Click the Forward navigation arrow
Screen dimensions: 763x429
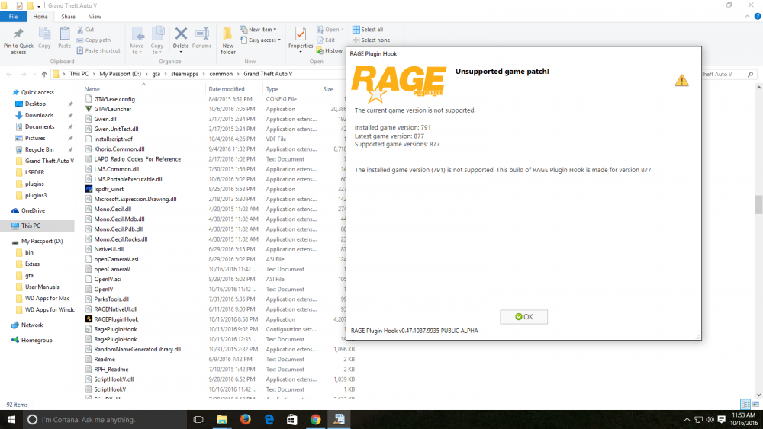pos(23,75)
